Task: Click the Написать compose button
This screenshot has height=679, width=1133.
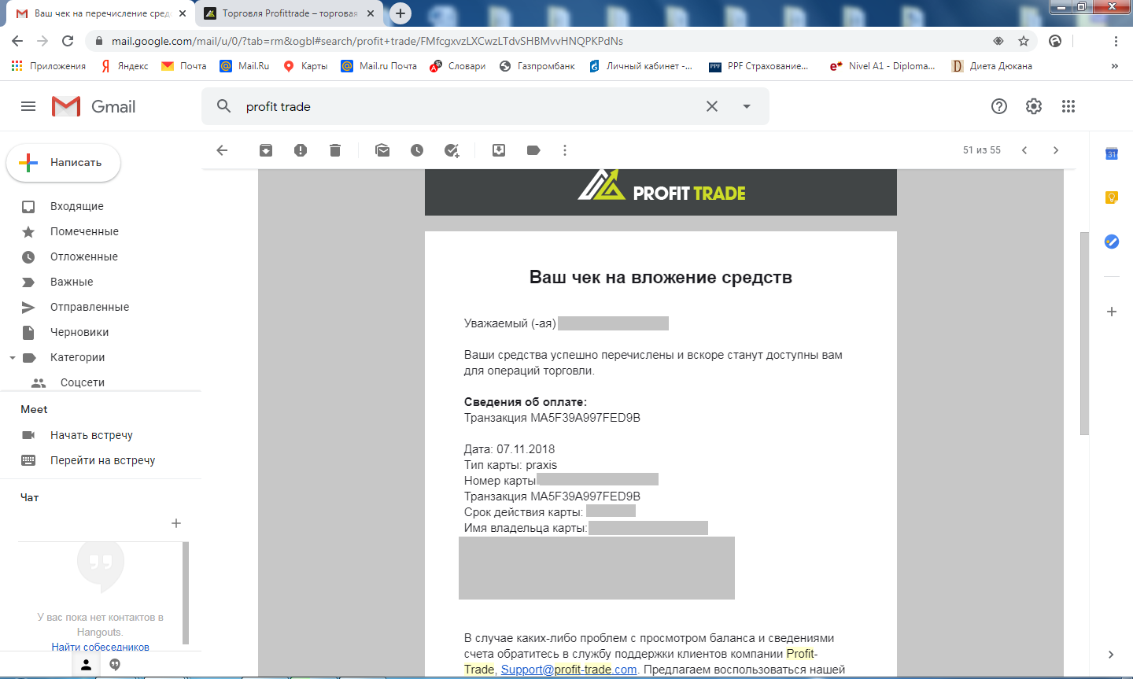Action: [64, 162]
